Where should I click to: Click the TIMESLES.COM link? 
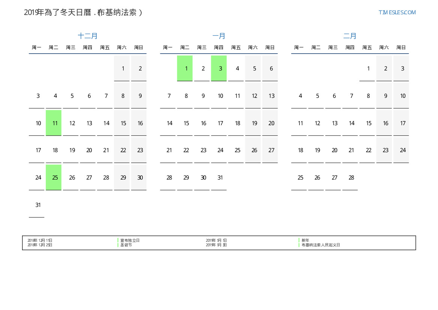397,12
